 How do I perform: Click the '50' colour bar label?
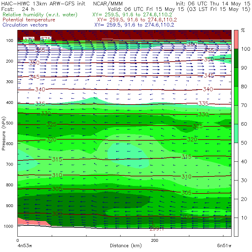244,143
